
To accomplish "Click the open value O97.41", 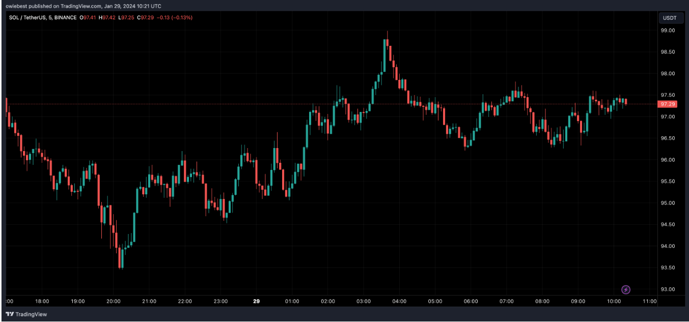I will tap(90, 18).
